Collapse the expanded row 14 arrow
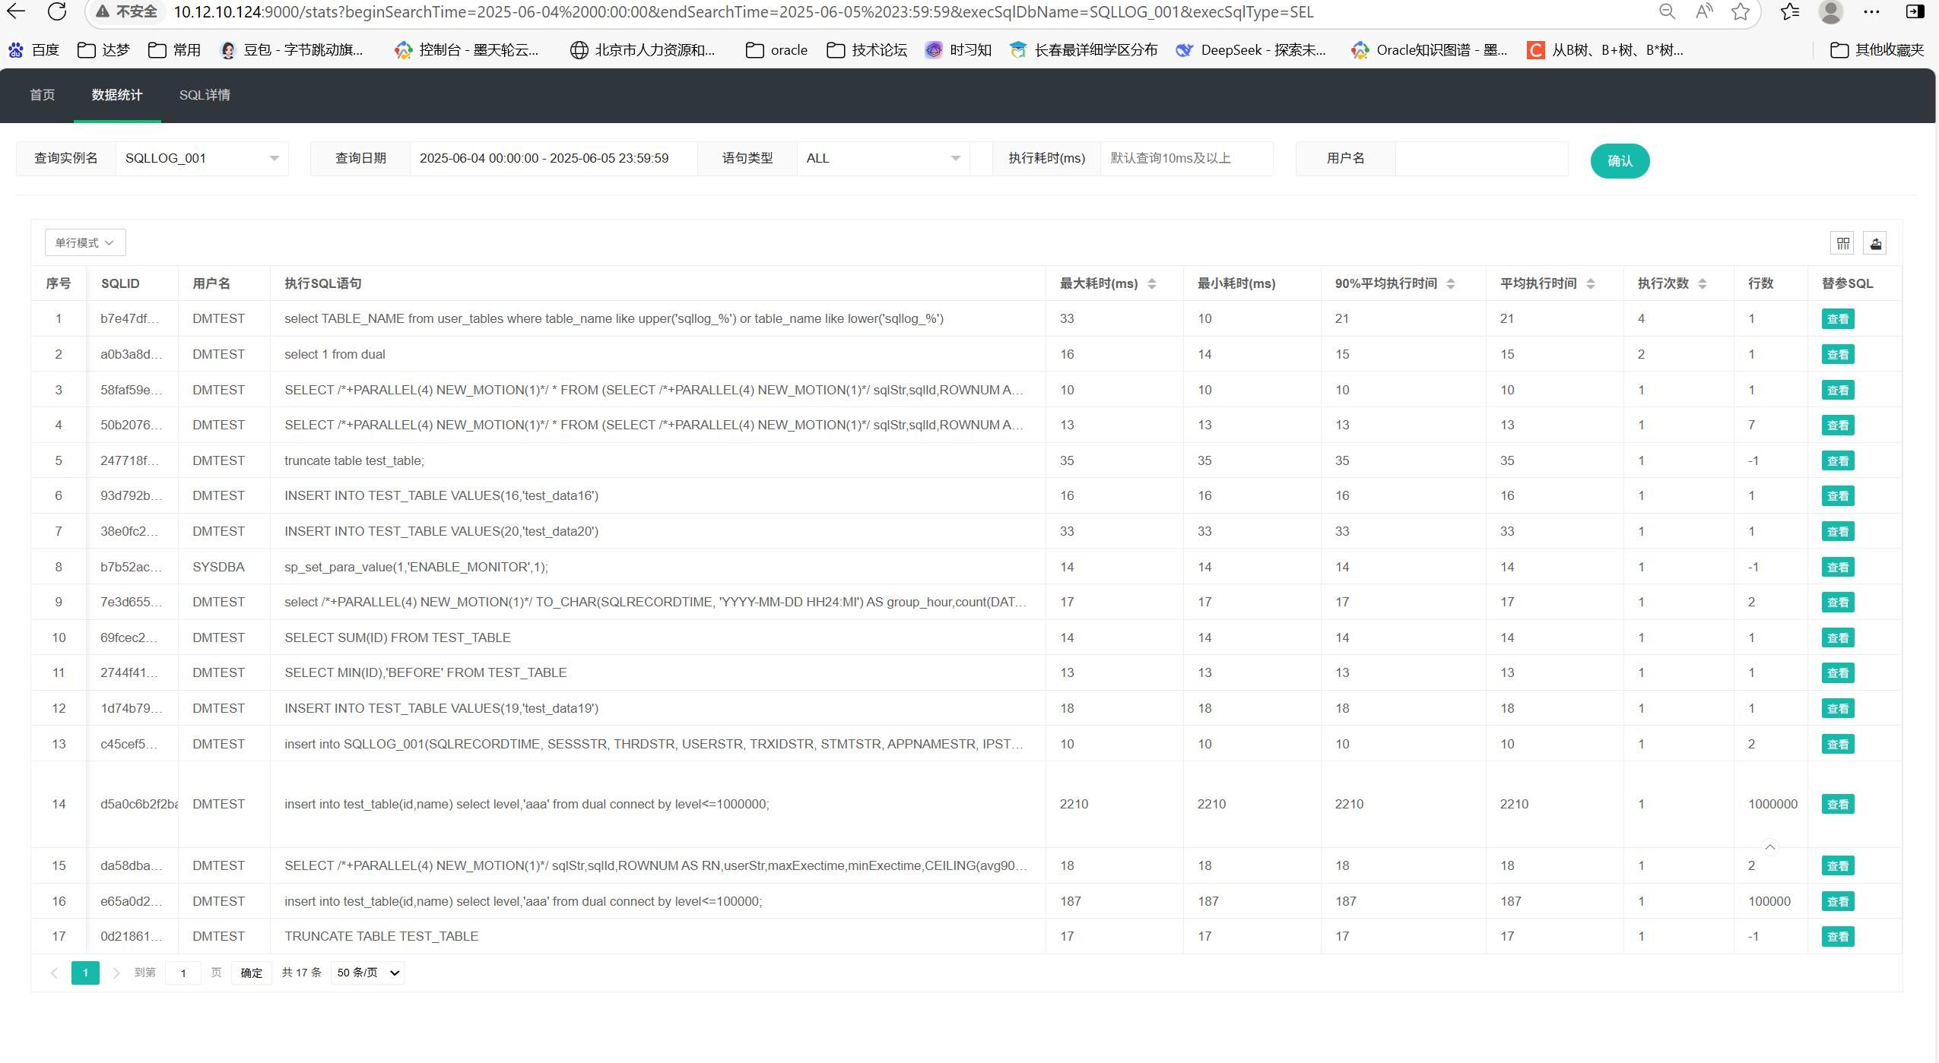Screen dimensions: 1939x1063 (x=1769, y=846)
